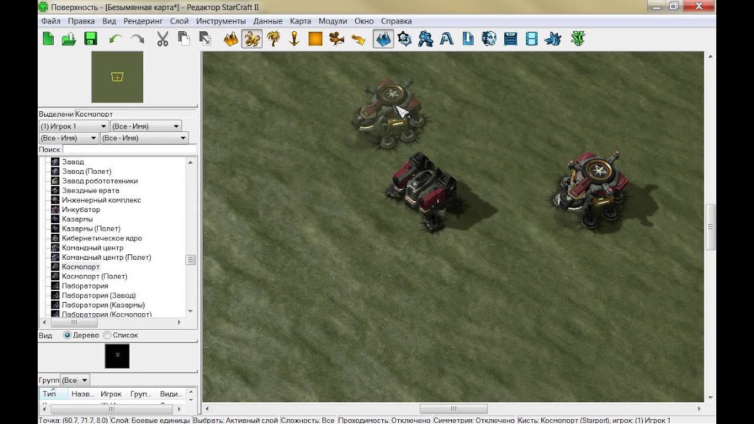Select Кибернетическое ядро in the list
The image size is (754, 424).
102,238
